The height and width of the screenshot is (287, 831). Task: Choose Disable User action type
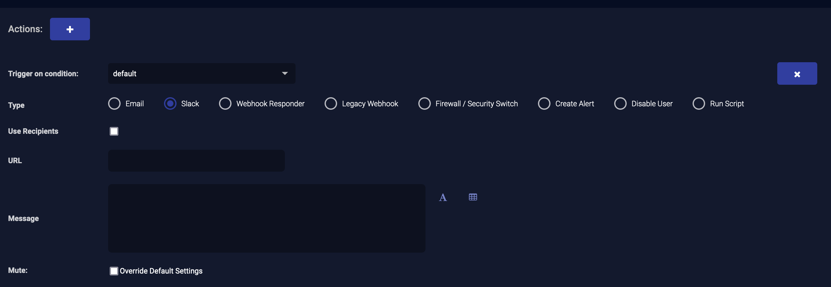click(620, 103)
